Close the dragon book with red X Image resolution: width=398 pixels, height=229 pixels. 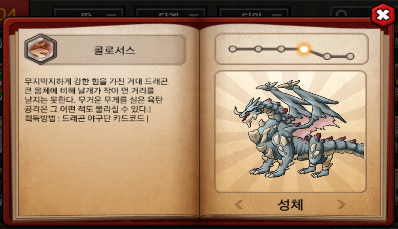(x=383, y=15)
